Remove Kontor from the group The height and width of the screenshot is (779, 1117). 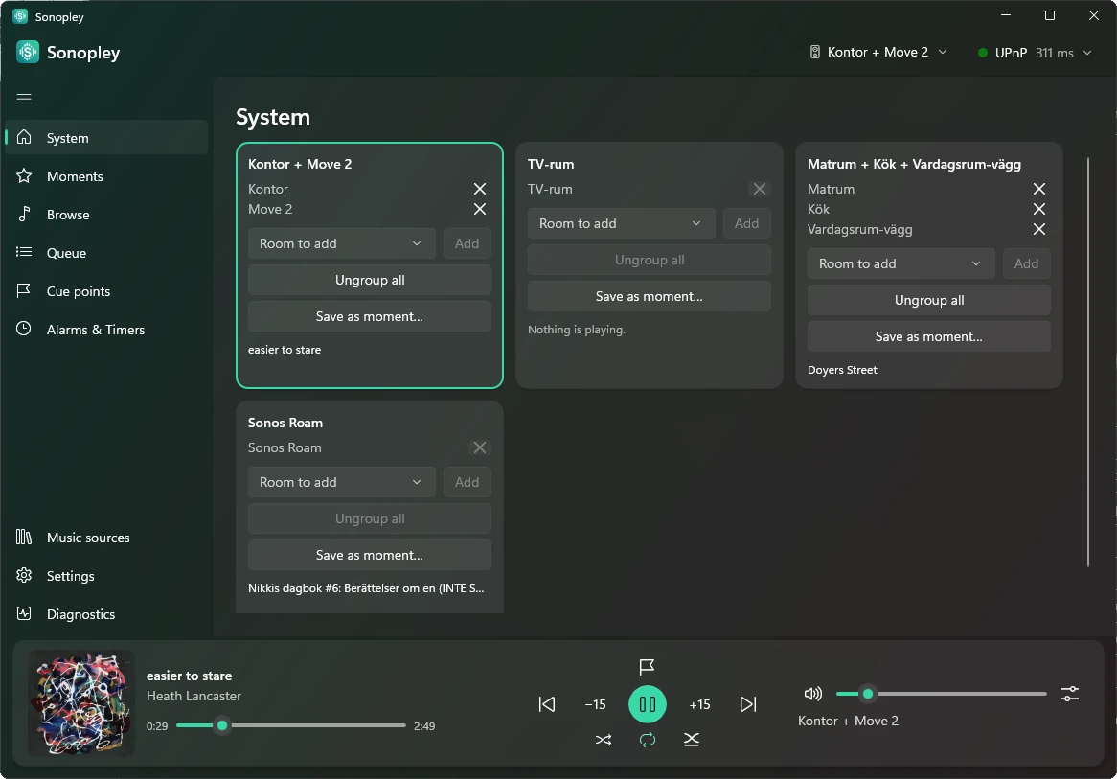479,189
